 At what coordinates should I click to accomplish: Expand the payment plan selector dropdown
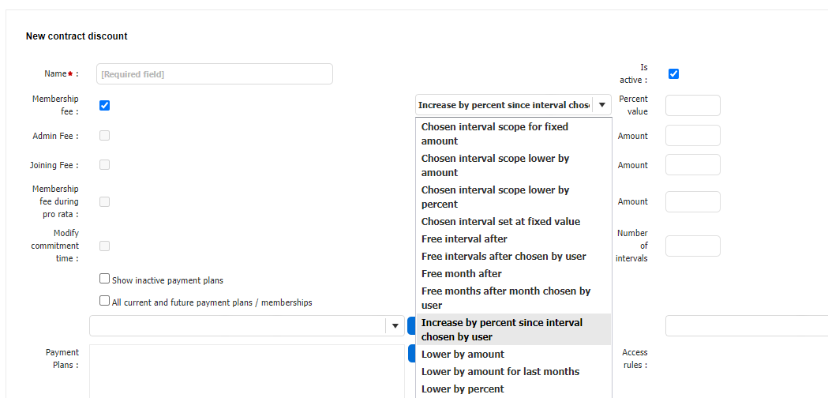(395, 326)
